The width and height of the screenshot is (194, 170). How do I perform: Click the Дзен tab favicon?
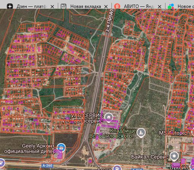coord(10,6)
